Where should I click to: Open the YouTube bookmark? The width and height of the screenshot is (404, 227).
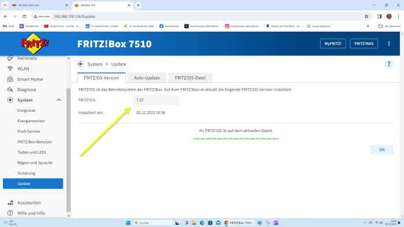(62, 27)
